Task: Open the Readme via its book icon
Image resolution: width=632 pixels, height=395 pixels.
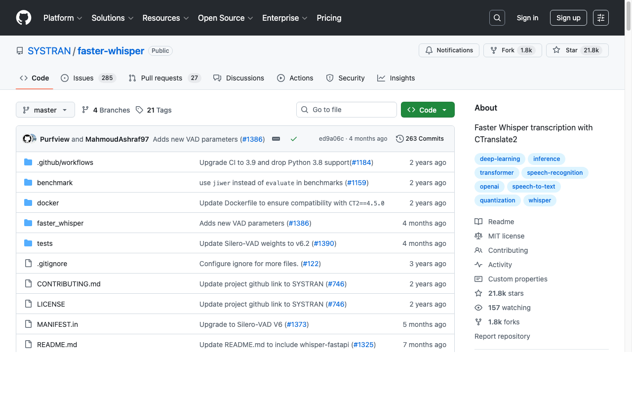Action: pyautogui.click(x=478, y=221)
